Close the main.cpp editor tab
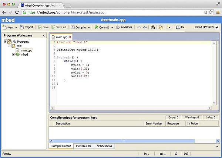The image size is (222, 158). click(70, 37)
